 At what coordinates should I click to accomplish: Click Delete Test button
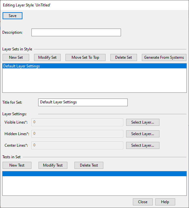[89, 165]
